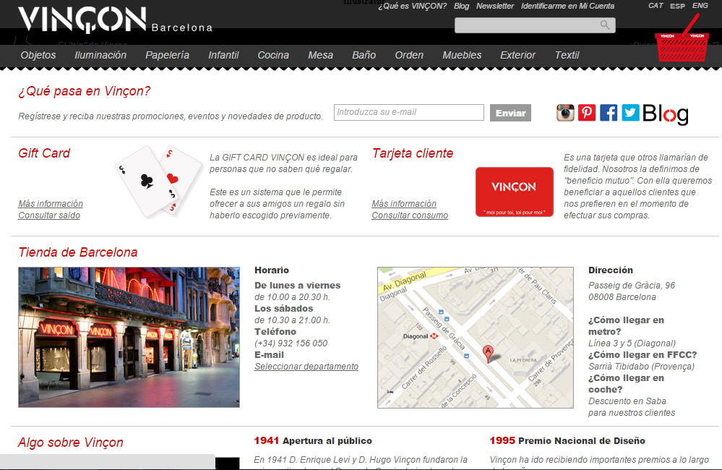722x470 pixels.
Task: Click the red Vinçon client card image
Action: click(x=514, y=192)
